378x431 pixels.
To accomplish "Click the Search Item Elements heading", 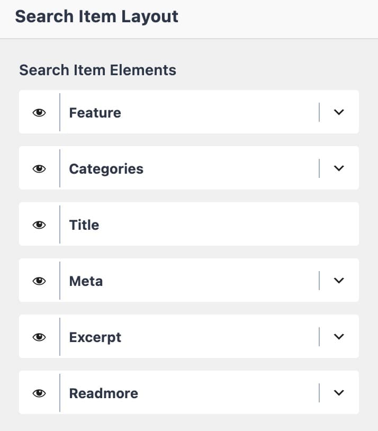I will [97, 69].
